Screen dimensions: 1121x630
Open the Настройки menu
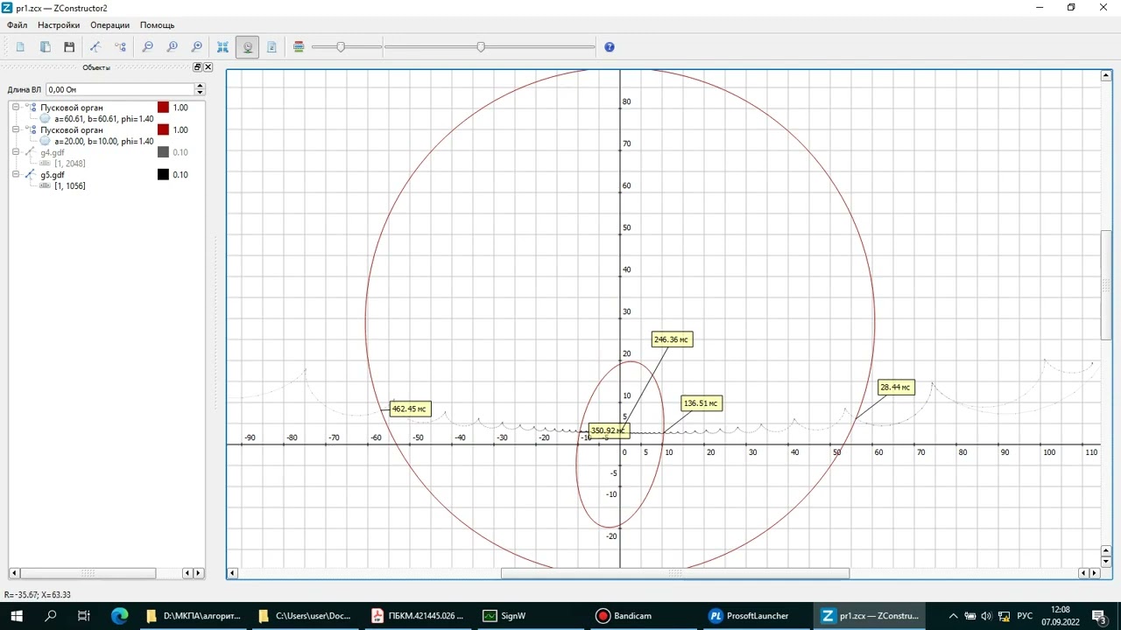[59, 25]
